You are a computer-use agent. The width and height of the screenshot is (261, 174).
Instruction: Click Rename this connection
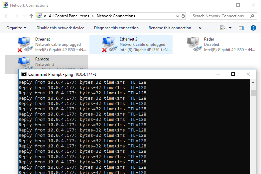pyautogui.click(x=170, y=28)
